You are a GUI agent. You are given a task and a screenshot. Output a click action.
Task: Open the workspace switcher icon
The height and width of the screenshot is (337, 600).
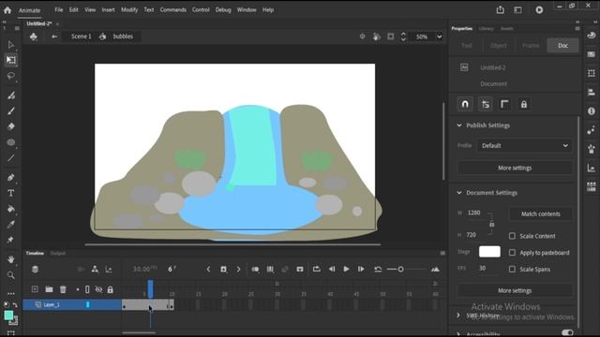517,10
